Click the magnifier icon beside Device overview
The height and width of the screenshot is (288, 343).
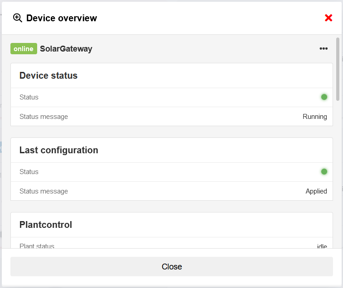tap(18, 18)
